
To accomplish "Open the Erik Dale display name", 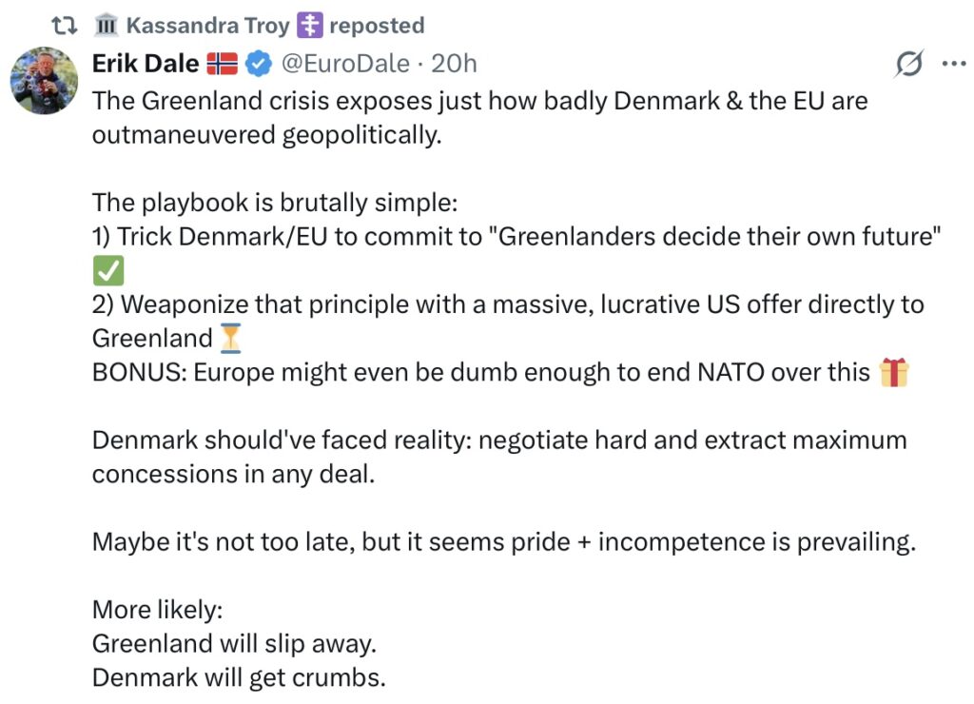I will (x=146, y=65).
